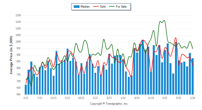Image resolution: width=202 pixels, height=110 pixels.
Task: Select the last Median bar above 2/26
Action: tap(193, 76)
